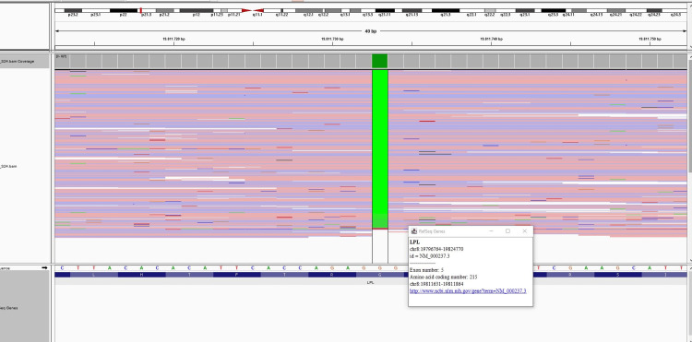Viewport: 692px width, 342px height.
Task: Maximize the RefSeq Genes popup window
Action: 507,231
